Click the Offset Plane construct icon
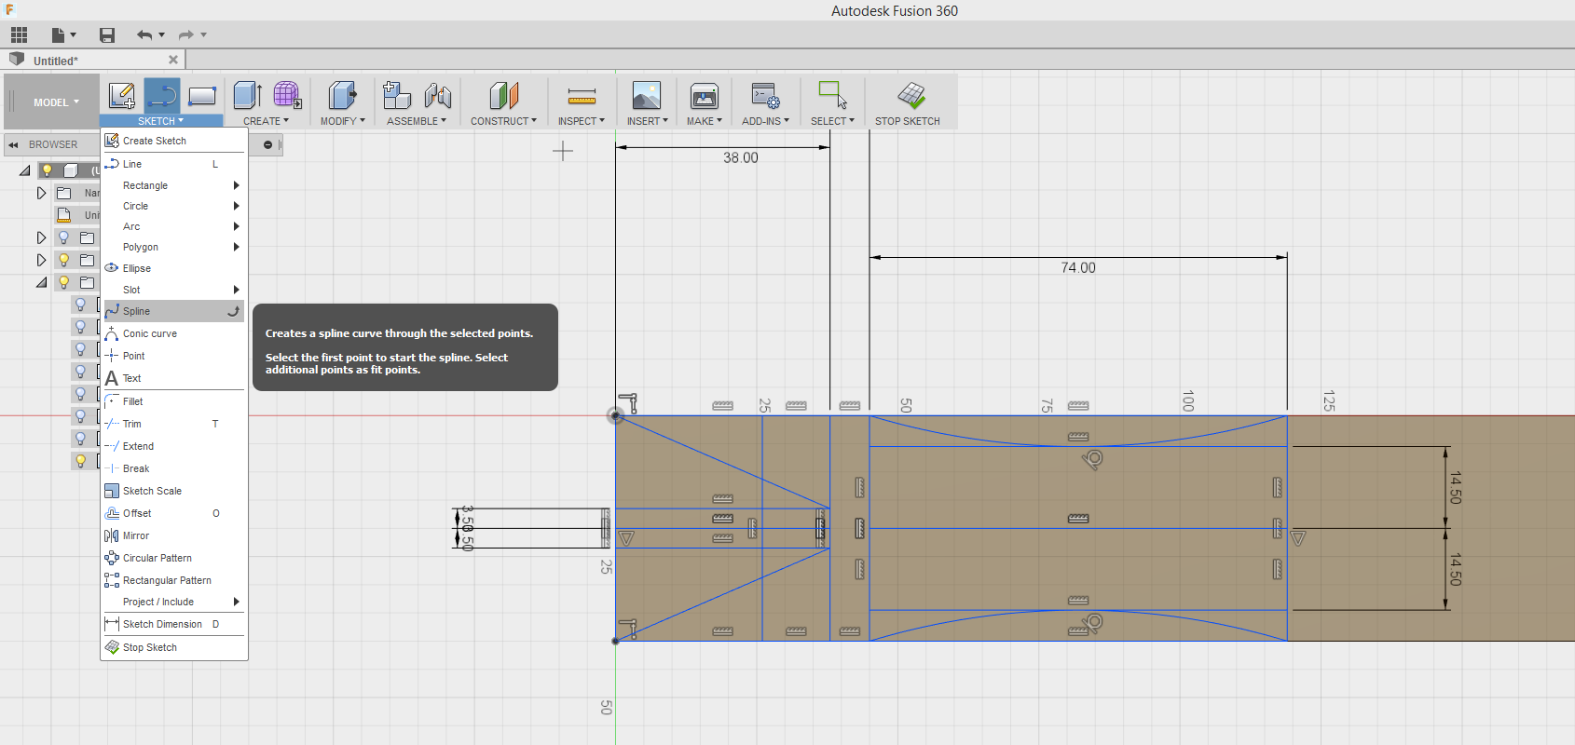 coord(503,95)
